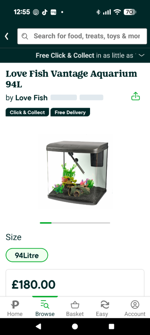The image size is (150, 335).
Task: Focus the search for food field
Action: coord(82,36)
